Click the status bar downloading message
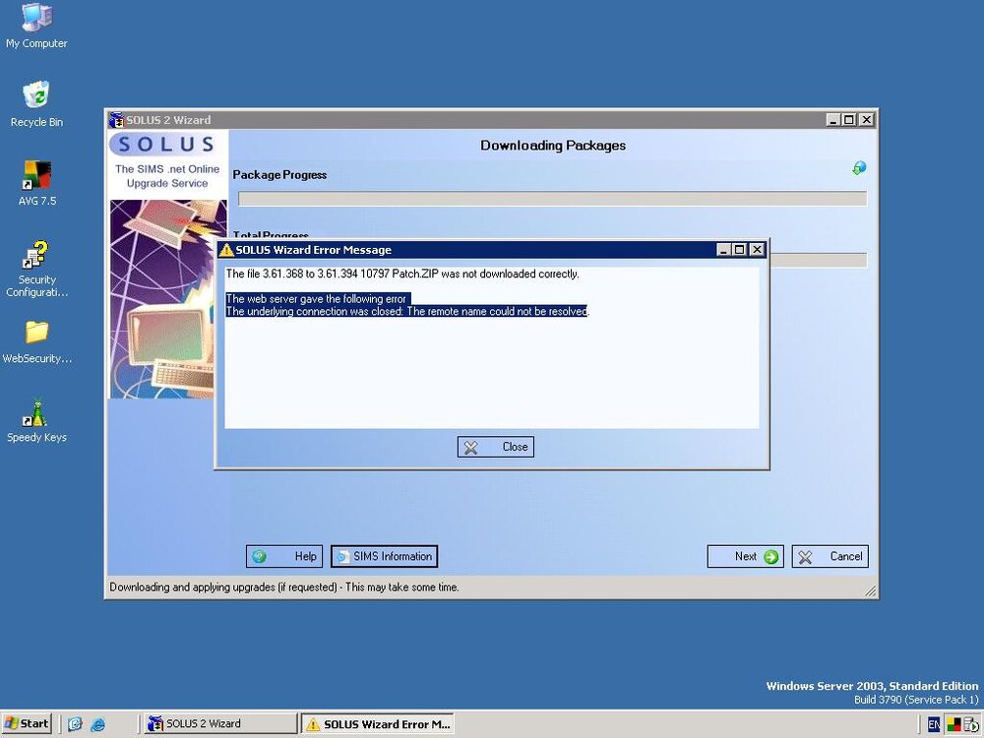 point(283,587)
